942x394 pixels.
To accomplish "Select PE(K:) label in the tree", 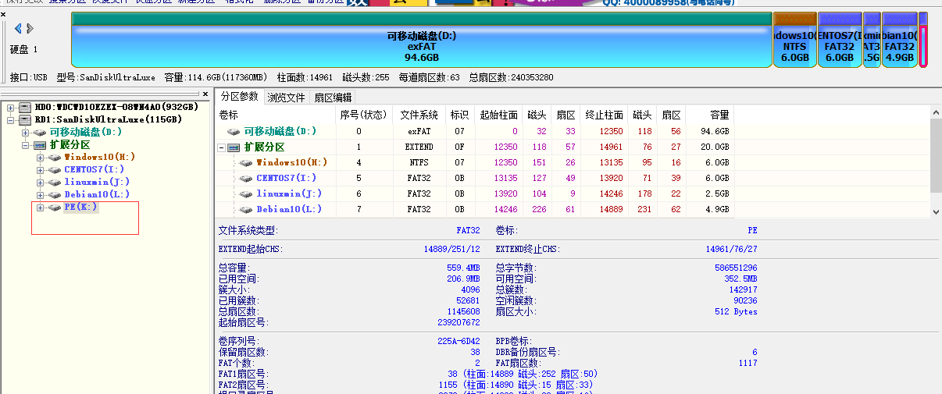I will pyautogui.click(x=81, y=208).
